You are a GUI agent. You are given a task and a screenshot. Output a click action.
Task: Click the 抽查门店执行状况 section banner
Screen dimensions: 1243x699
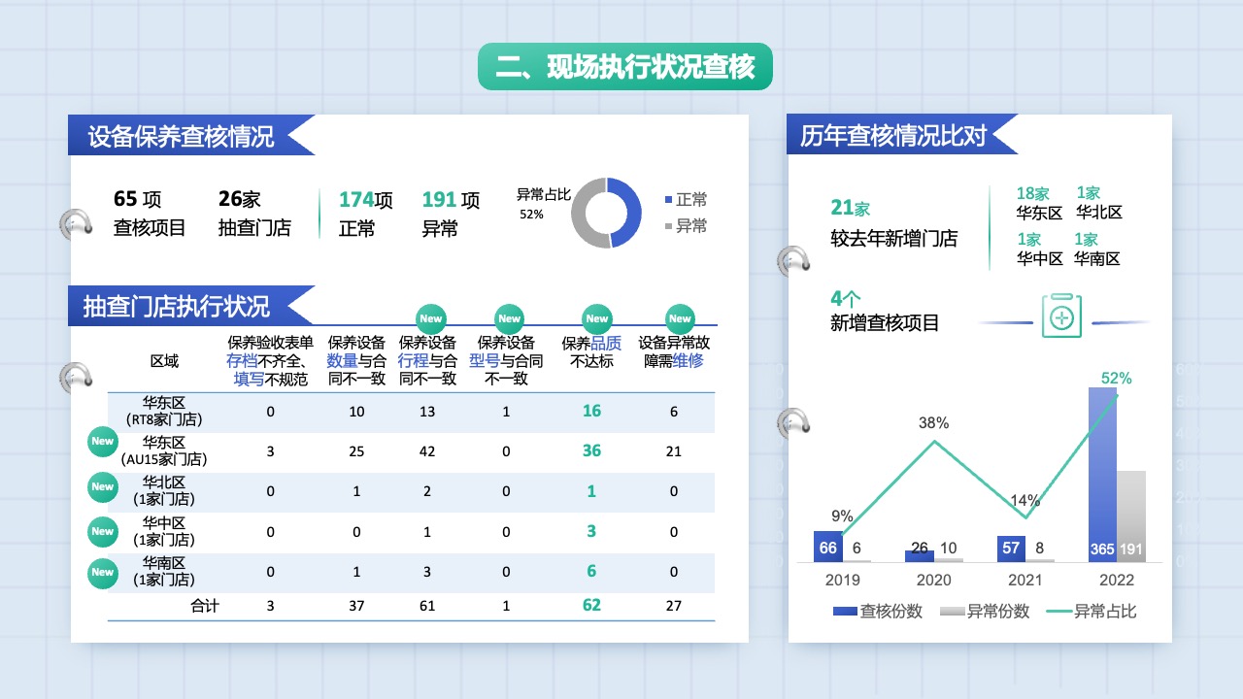(x=190, y=306)
